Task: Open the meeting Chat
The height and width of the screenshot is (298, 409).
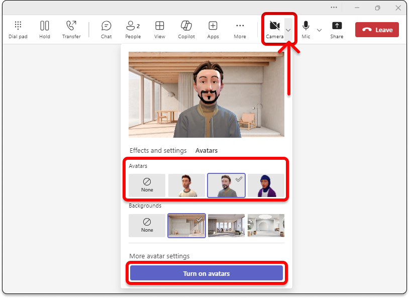Action: coord(106,30)
